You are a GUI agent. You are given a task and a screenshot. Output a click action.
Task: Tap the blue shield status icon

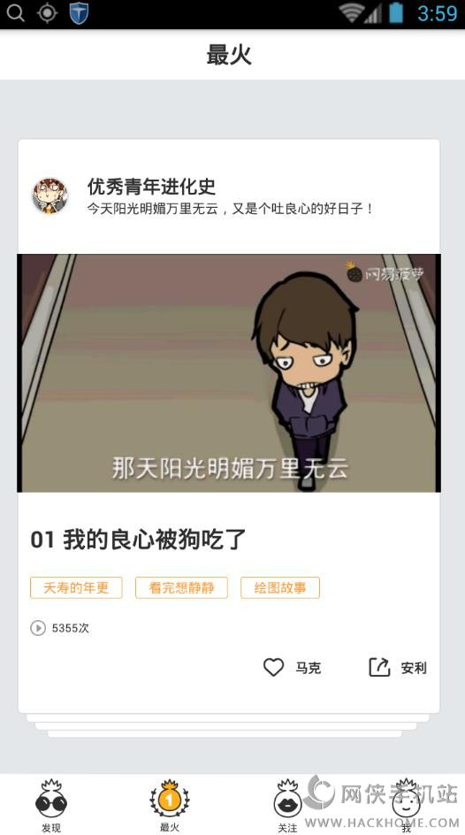[x=79, y=13]
